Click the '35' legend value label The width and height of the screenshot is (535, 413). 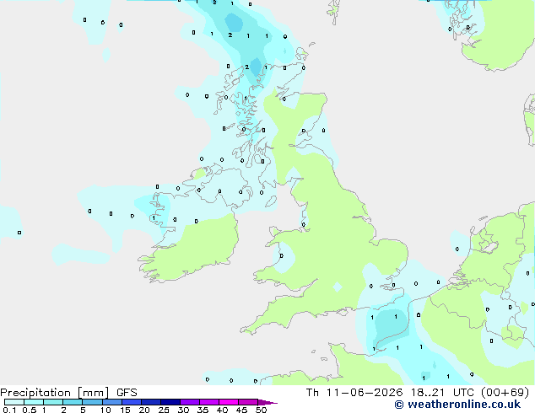click(203, 410)
